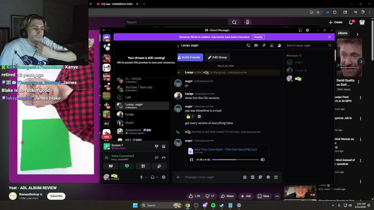This screenshot has height=210, width=374.
Task: Add reaction smiley next to thumbs up
Action: click(199, 116)
